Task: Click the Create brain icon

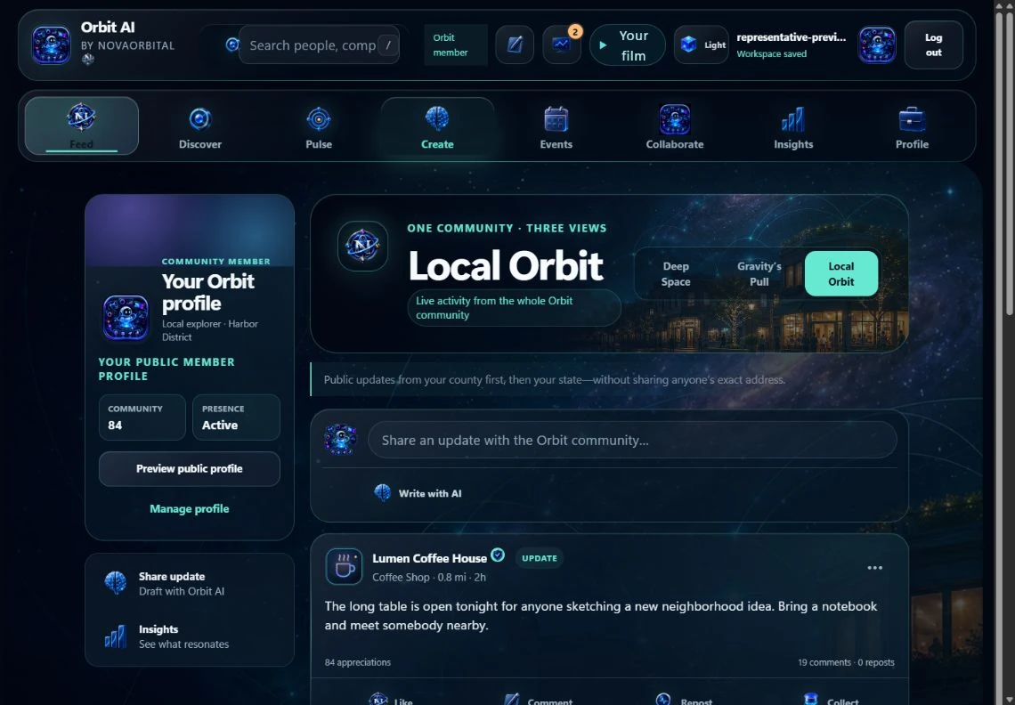Action: point(437,118)
